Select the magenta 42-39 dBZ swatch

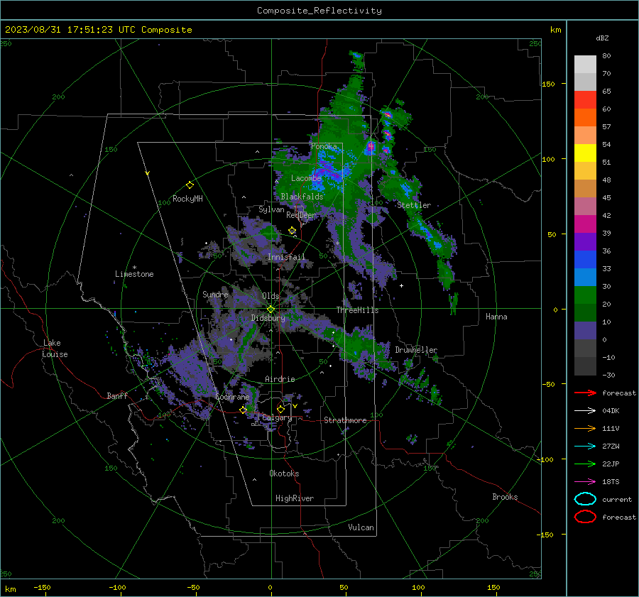pos(585,224)
